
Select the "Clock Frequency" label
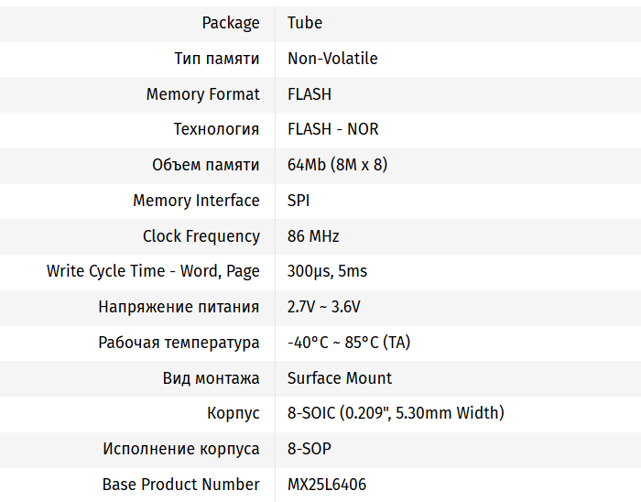point(201,236)
